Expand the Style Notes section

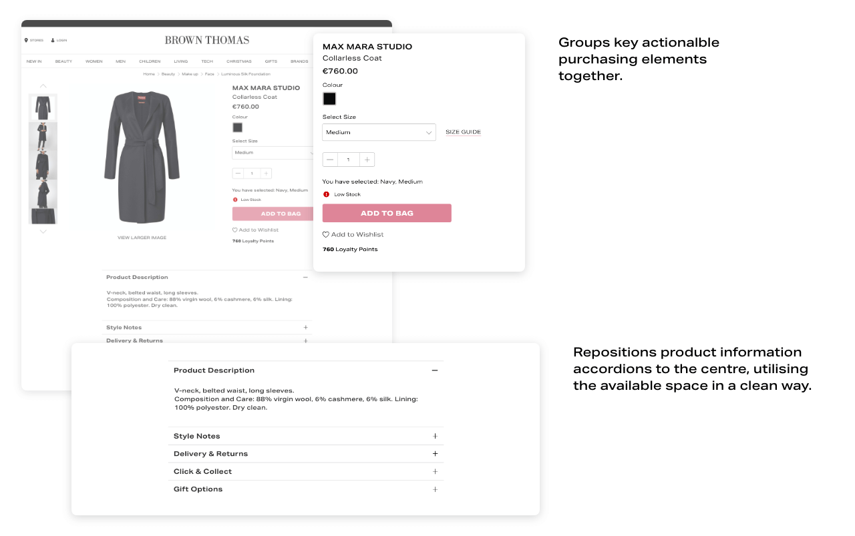434,435
